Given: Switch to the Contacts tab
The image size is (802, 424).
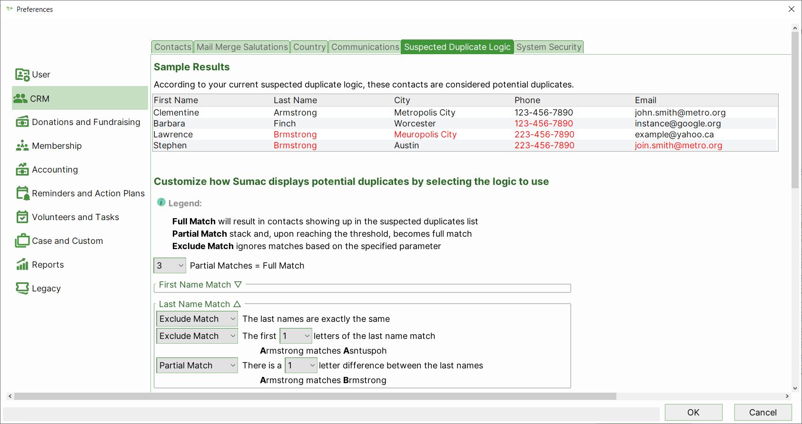Looking at the screenshot, I should pos(172,47).
